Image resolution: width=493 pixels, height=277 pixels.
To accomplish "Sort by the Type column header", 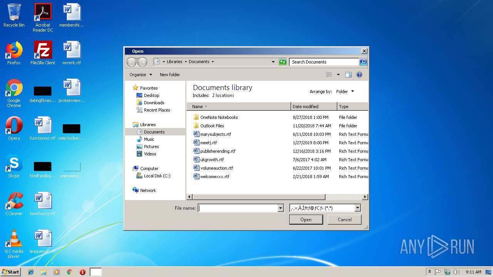I will click(352, 107).
